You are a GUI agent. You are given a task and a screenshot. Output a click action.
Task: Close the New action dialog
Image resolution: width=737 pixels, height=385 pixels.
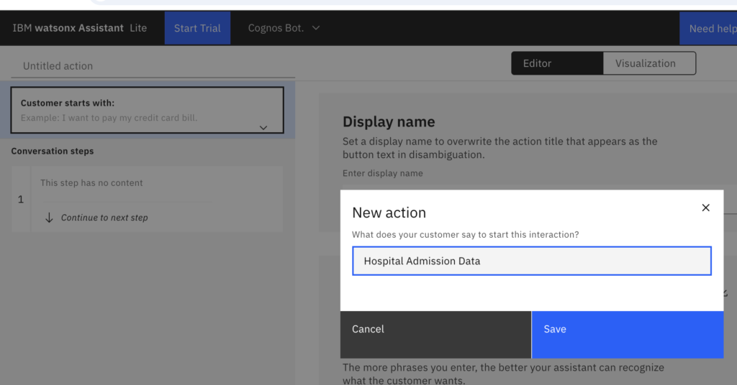(x=705, y=208)
